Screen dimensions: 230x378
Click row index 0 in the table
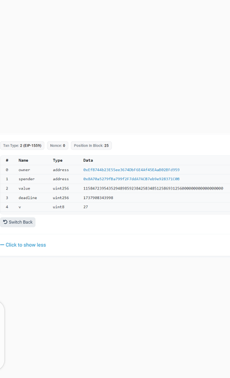[7, 170]
